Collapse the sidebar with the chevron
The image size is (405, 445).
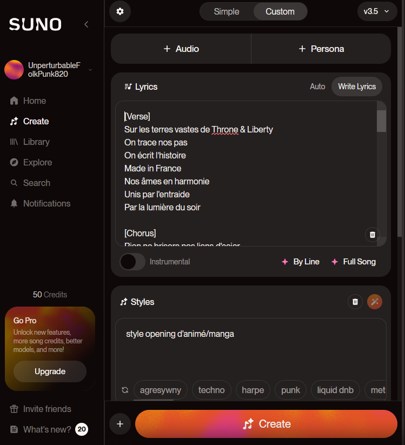87,24
